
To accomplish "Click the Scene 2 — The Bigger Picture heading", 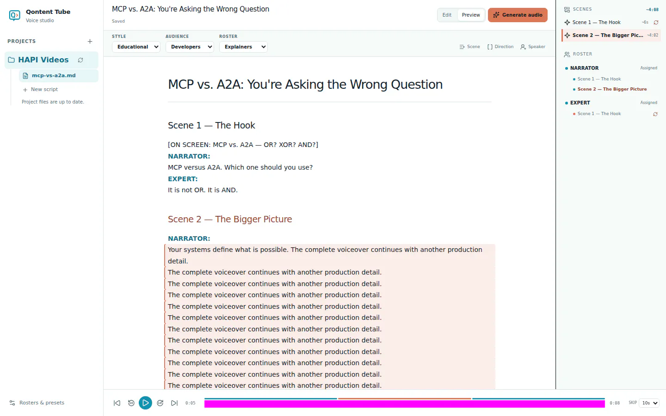I will tap(230, 220).
